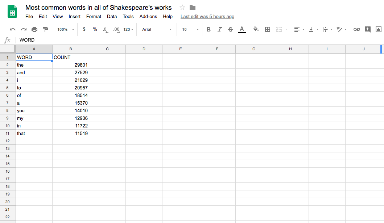Apply currency format with the dollar icon
This screenshot has width=384, height=223.
(x=84, y=29)
